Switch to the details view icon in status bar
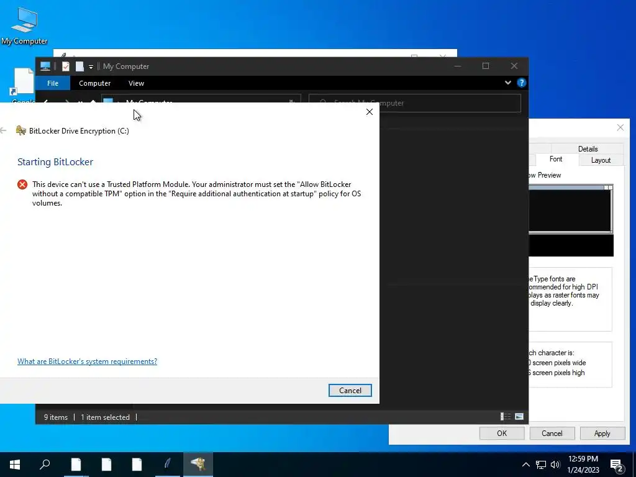 (x=506, y=417)
